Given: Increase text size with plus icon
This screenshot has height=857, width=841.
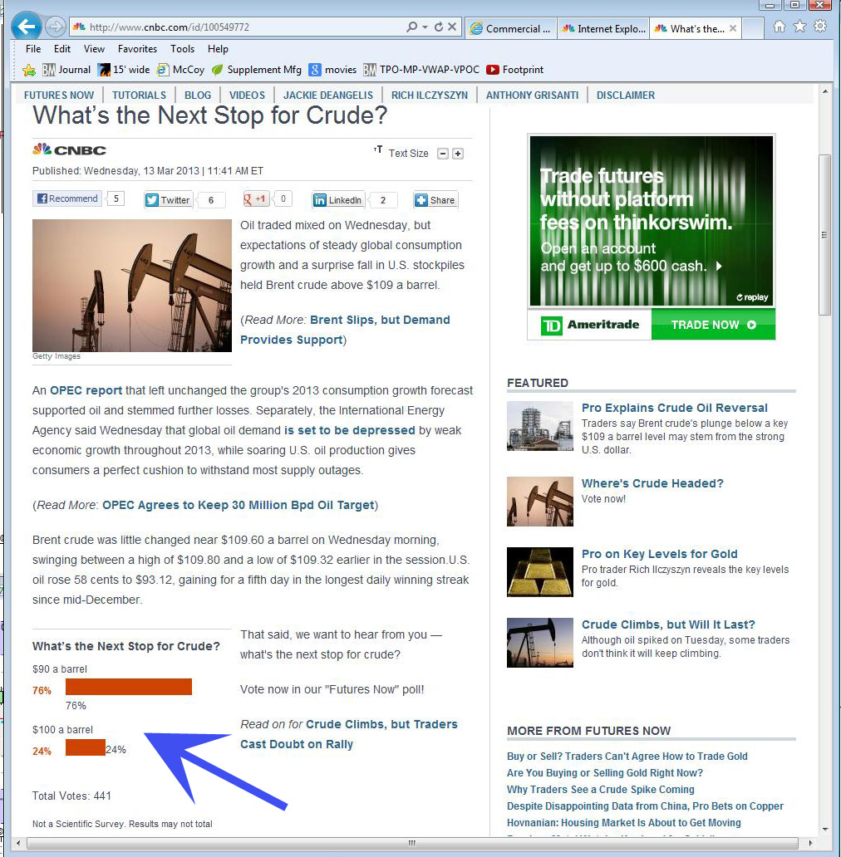Looking at the screenshot, I should coord(458,154).
